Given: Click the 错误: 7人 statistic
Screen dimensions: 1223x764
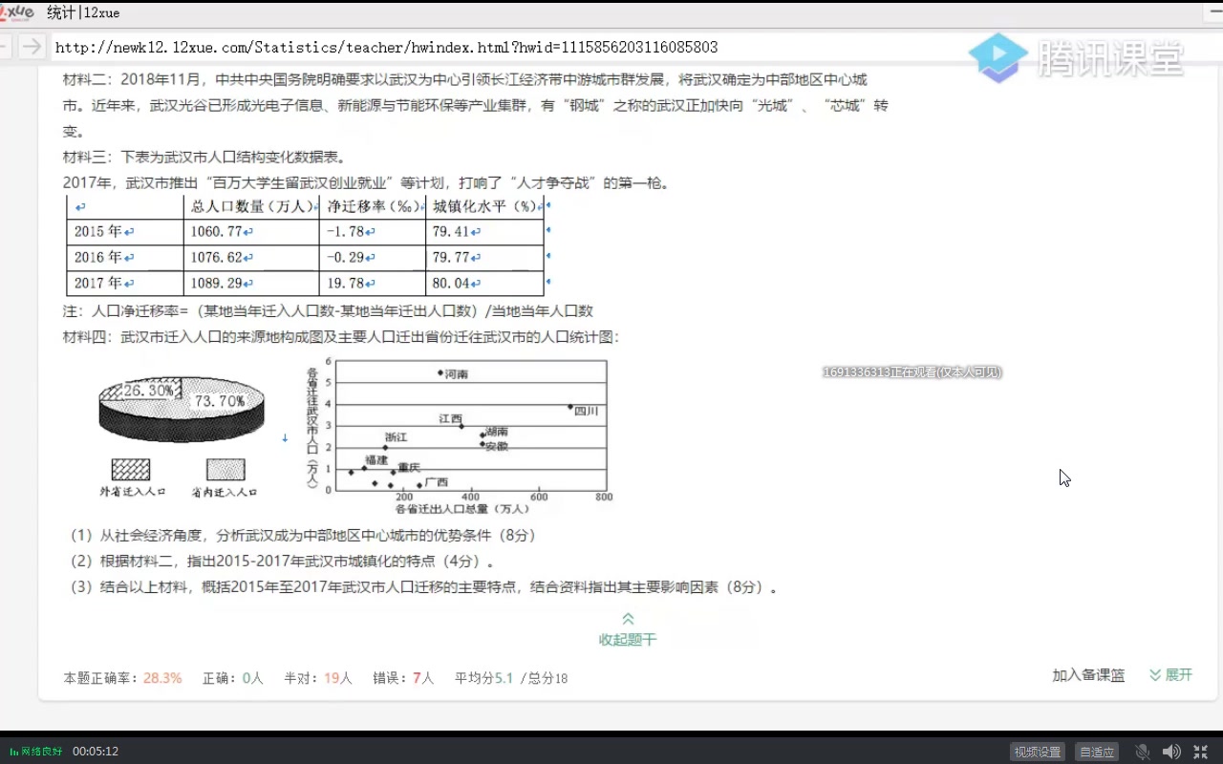Looking at the screenshot, I should pyautogui.click(x=403, y=678).
